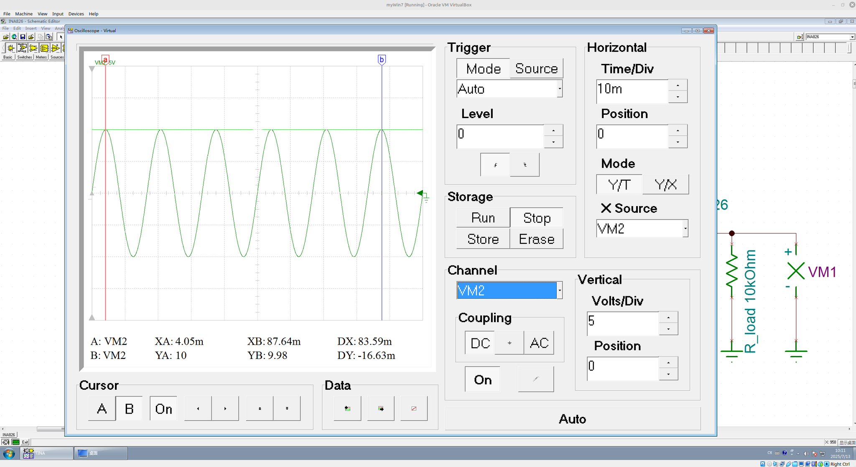This screenshot has height=467, width=856.
Task: Open the X Source VM2 dropdown
Action: [x=685, y=229]
